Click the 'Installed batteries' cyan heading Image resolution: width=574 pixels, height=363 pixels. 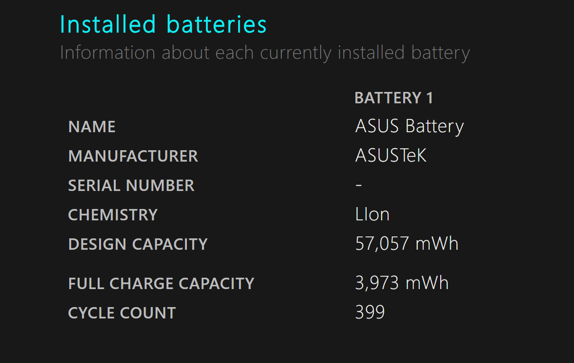pos(163,25)
